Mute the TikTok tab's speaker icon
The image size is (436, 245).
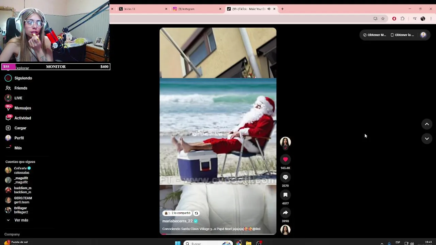pyautogui.click(x=269, y=9)
